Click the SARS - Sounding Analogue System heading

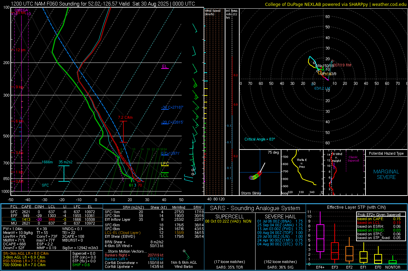pyautogui.click(x=255, y=208)
